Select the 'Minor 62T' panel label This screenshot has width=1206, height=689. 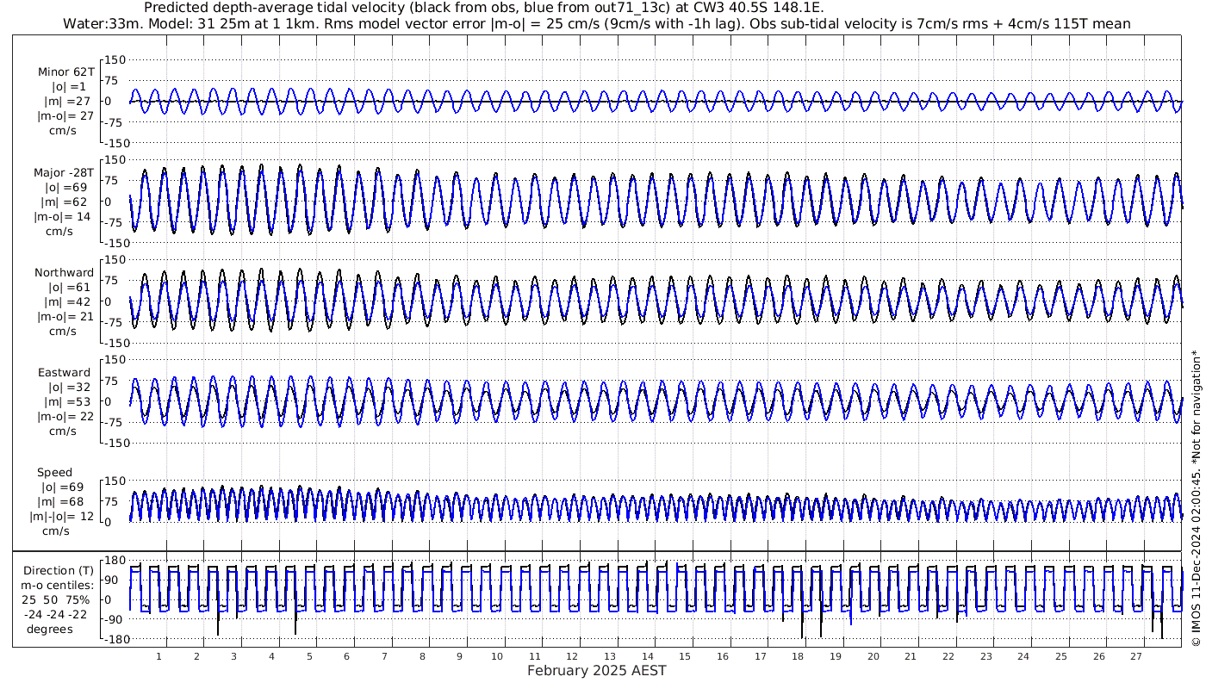coord(66,71)
